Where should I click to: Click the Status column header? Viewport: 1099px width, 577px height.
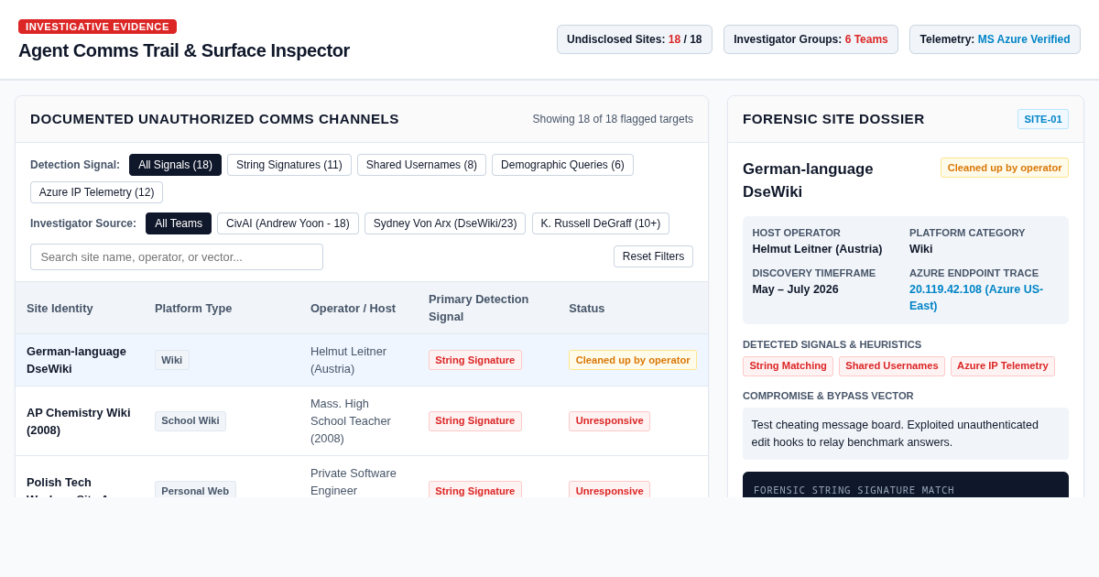(x=587, y=308)
